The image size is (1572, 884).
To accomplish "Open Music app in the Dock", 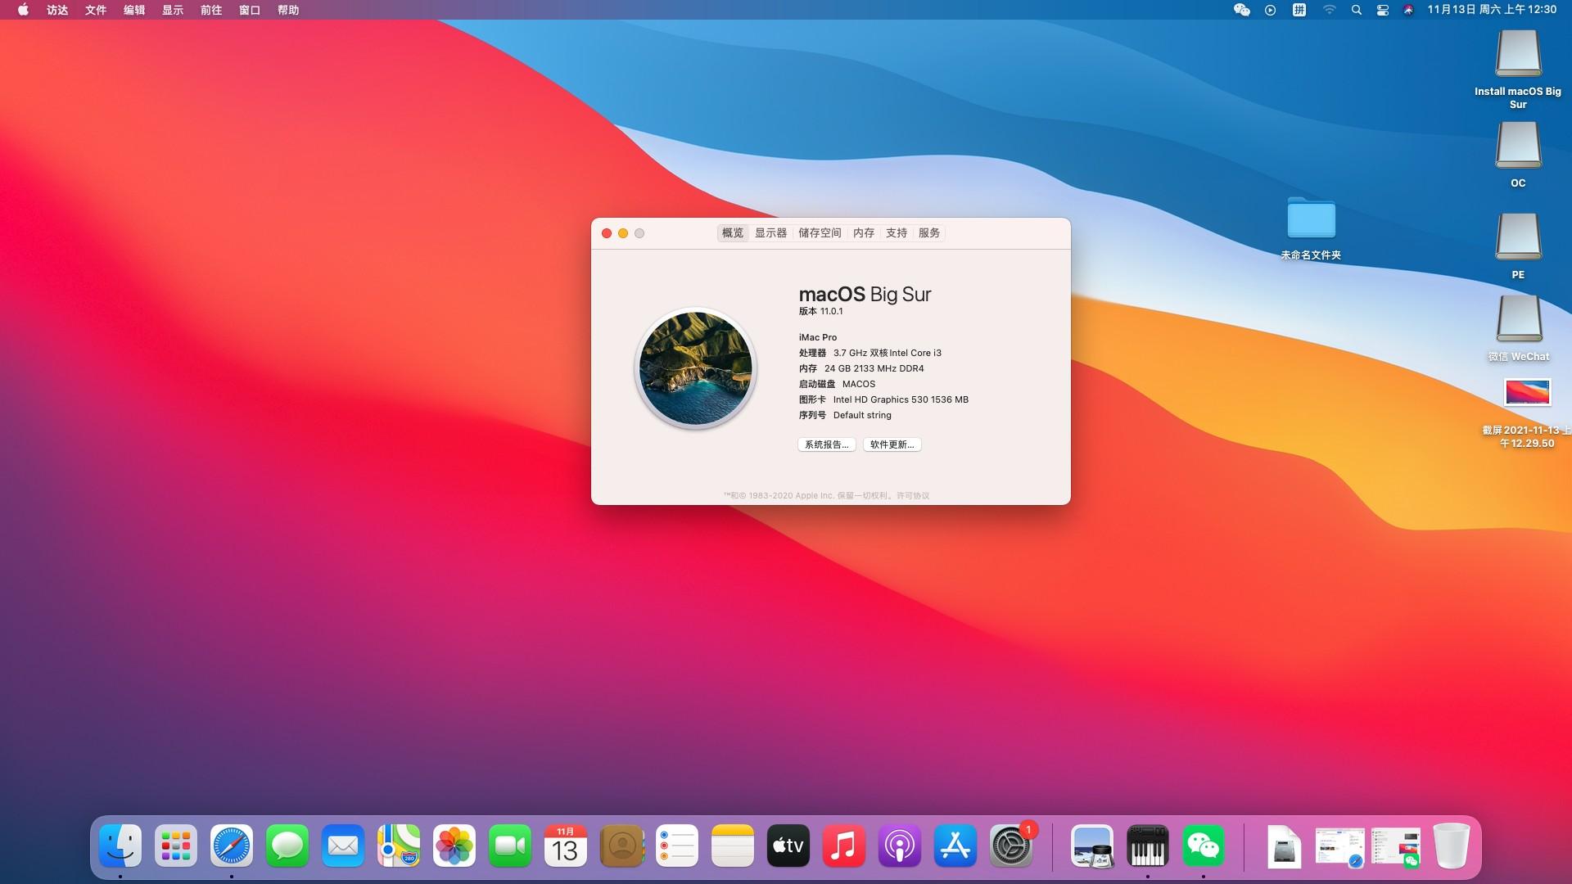I will [x=844, y=846].
